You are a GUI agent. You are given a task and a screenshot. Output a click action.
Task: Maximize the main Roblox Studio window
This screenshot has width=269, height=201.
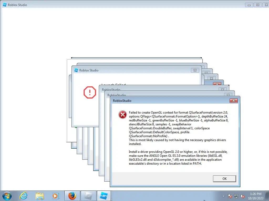[x=258, y=5]
